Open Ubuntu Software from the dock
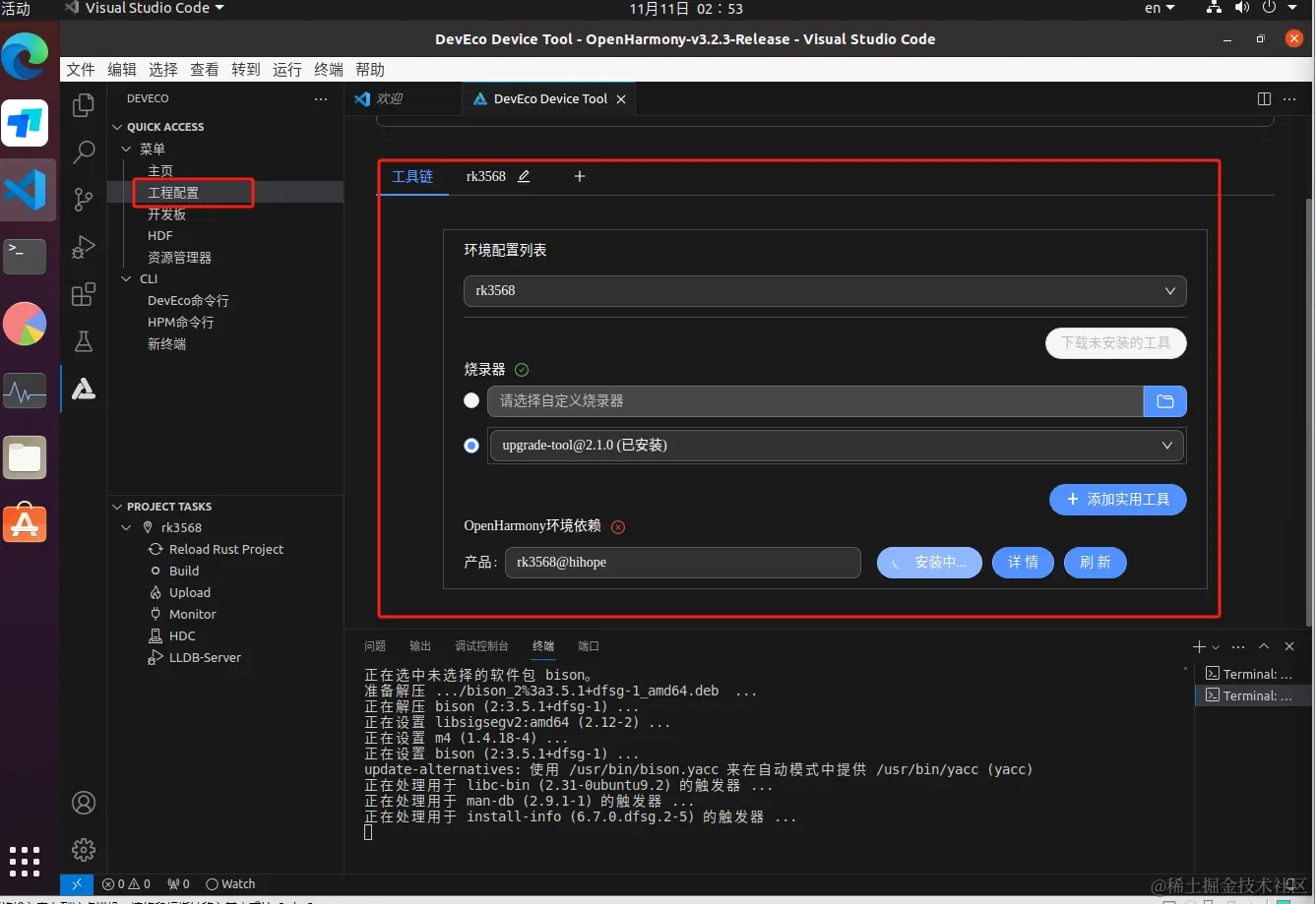 coord(25,522)
